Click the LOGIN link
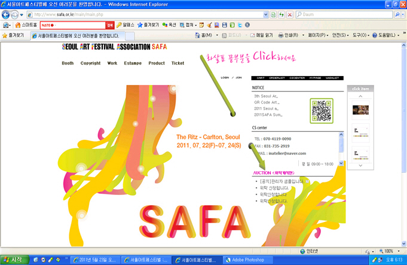This screenshot has width=407, height=265. pos(225,78)
